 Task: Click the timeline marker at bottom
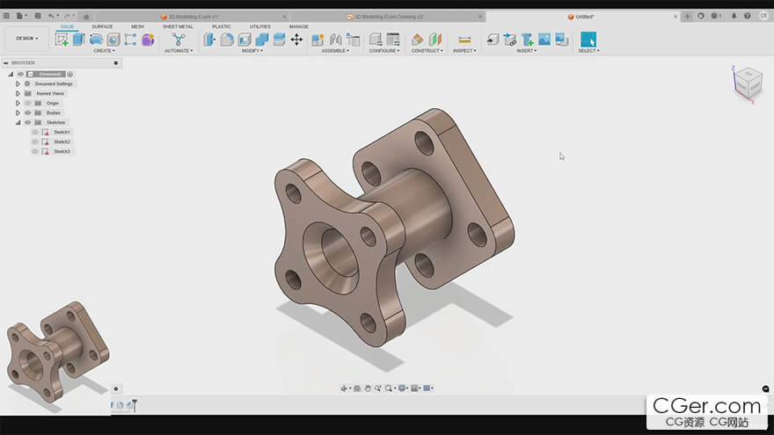point(135,404)
